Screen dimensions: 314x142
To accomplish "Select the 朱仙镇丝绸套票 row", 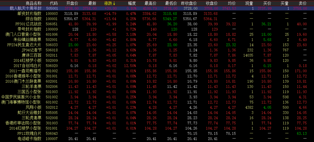I will [157, 40].
